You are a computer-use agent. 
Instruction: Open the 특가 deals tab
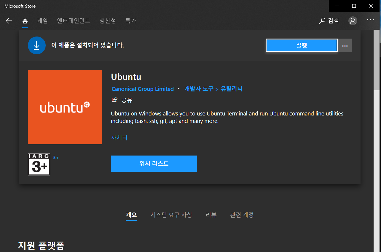[x=130, y=21]
